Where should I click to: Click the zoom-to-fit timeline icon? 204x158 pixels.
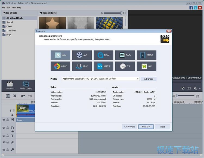click(x=197, y=96)
